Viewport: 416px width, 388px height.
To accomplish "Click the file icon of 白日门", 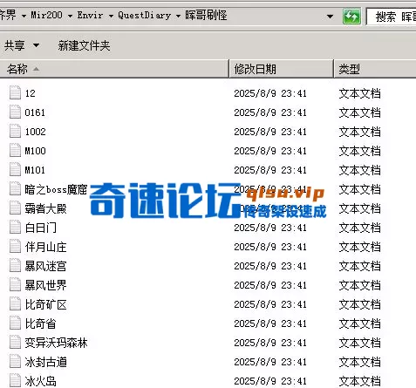I will [x=15, y=228].
